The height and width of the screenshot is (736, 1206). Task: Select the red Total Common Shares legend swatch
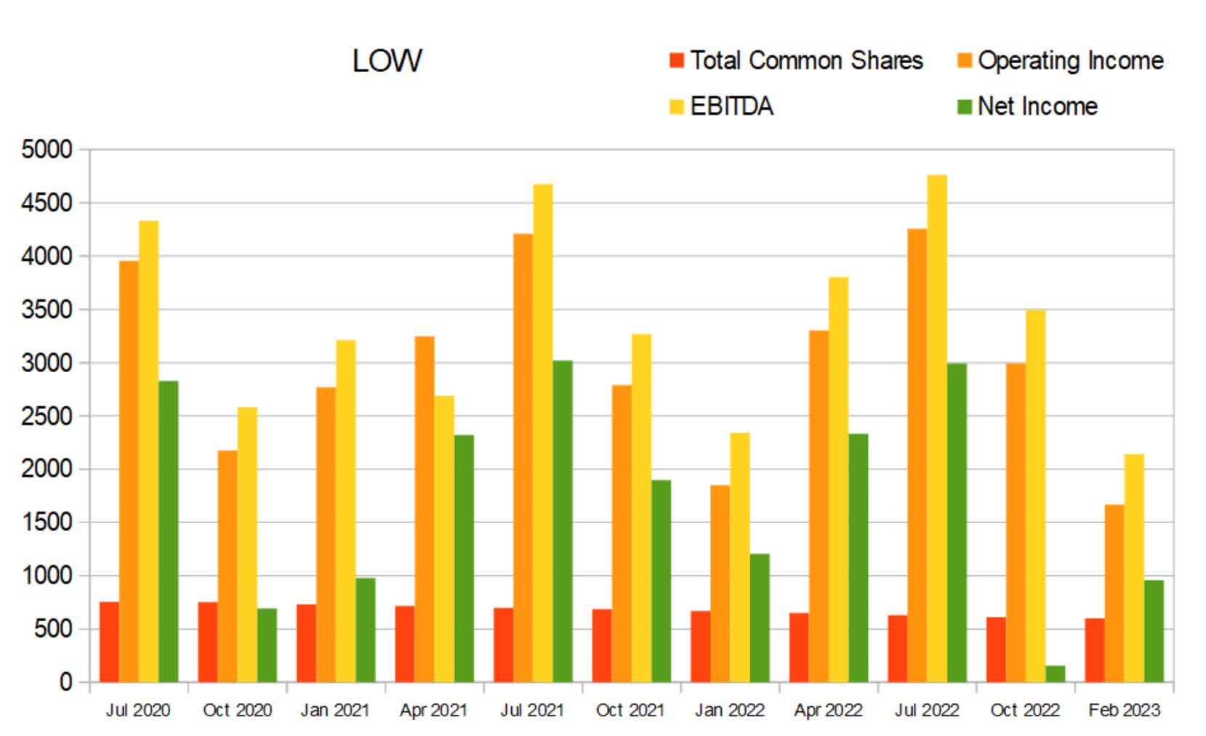(676, 60)
